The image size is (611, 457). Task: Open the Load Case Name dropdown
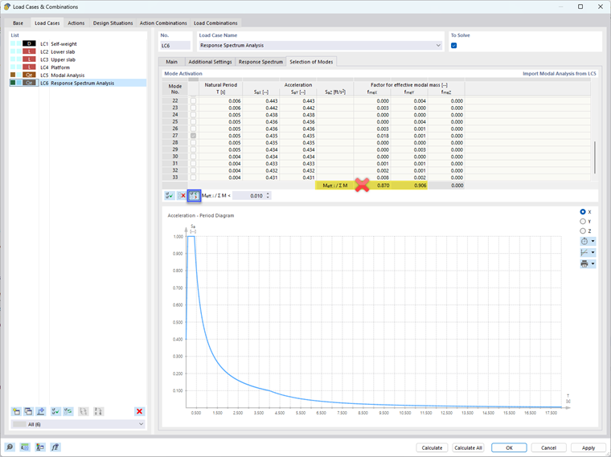(438, 46)
